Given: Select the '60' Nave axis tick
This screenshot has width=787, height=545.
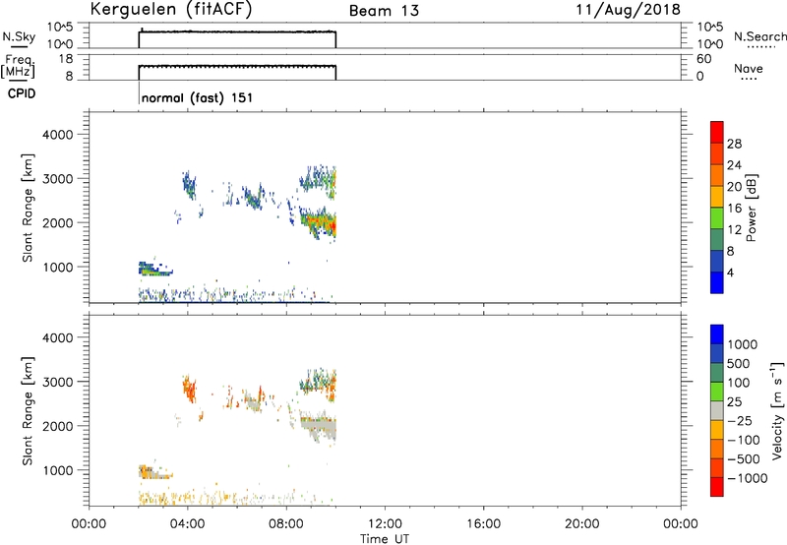Looking at the screenshot, I should point(704,59).
